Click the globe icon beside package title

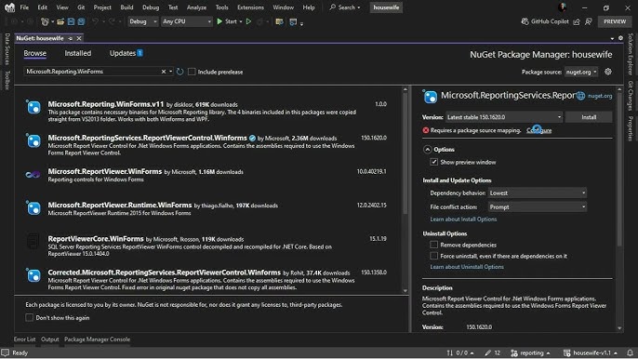(580, 96)
